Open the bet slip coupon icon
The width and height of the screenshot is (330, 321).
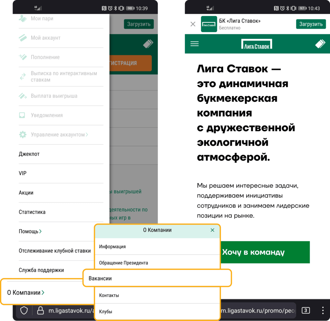pyautogui.click(x=320, y=44)
